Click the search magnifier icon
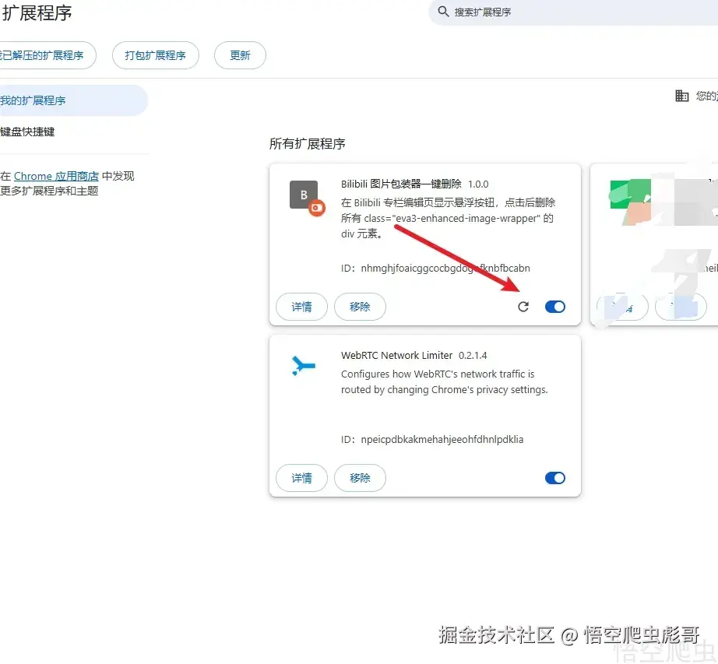The height and width of the screenshot is (664, 718). click(443, 12)
